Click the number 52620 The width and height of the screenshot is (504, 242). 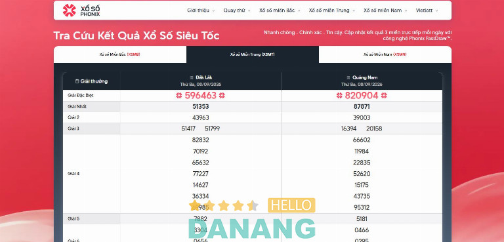coord(362,174)
